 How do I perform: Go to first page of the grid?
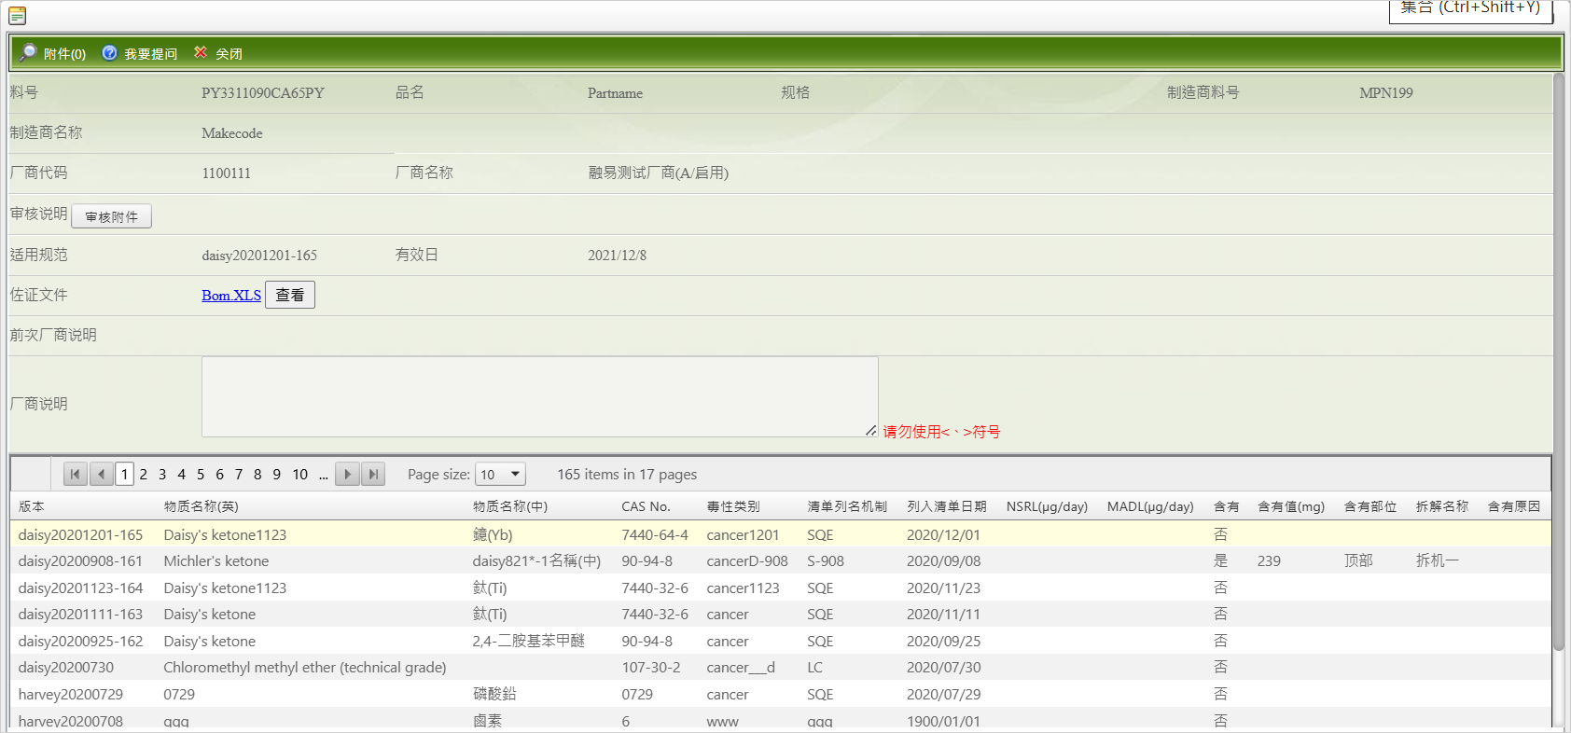[76, 474]
